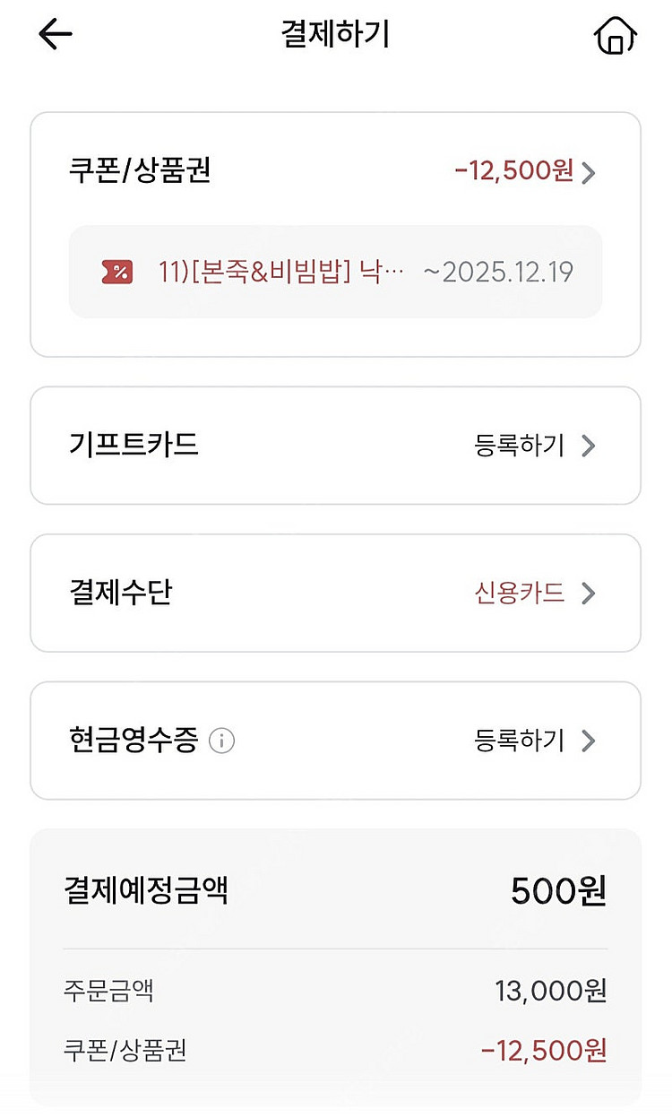
Task: Expand 쿠폰/상품권 with its chevron arrow
Action: point(588,172)
